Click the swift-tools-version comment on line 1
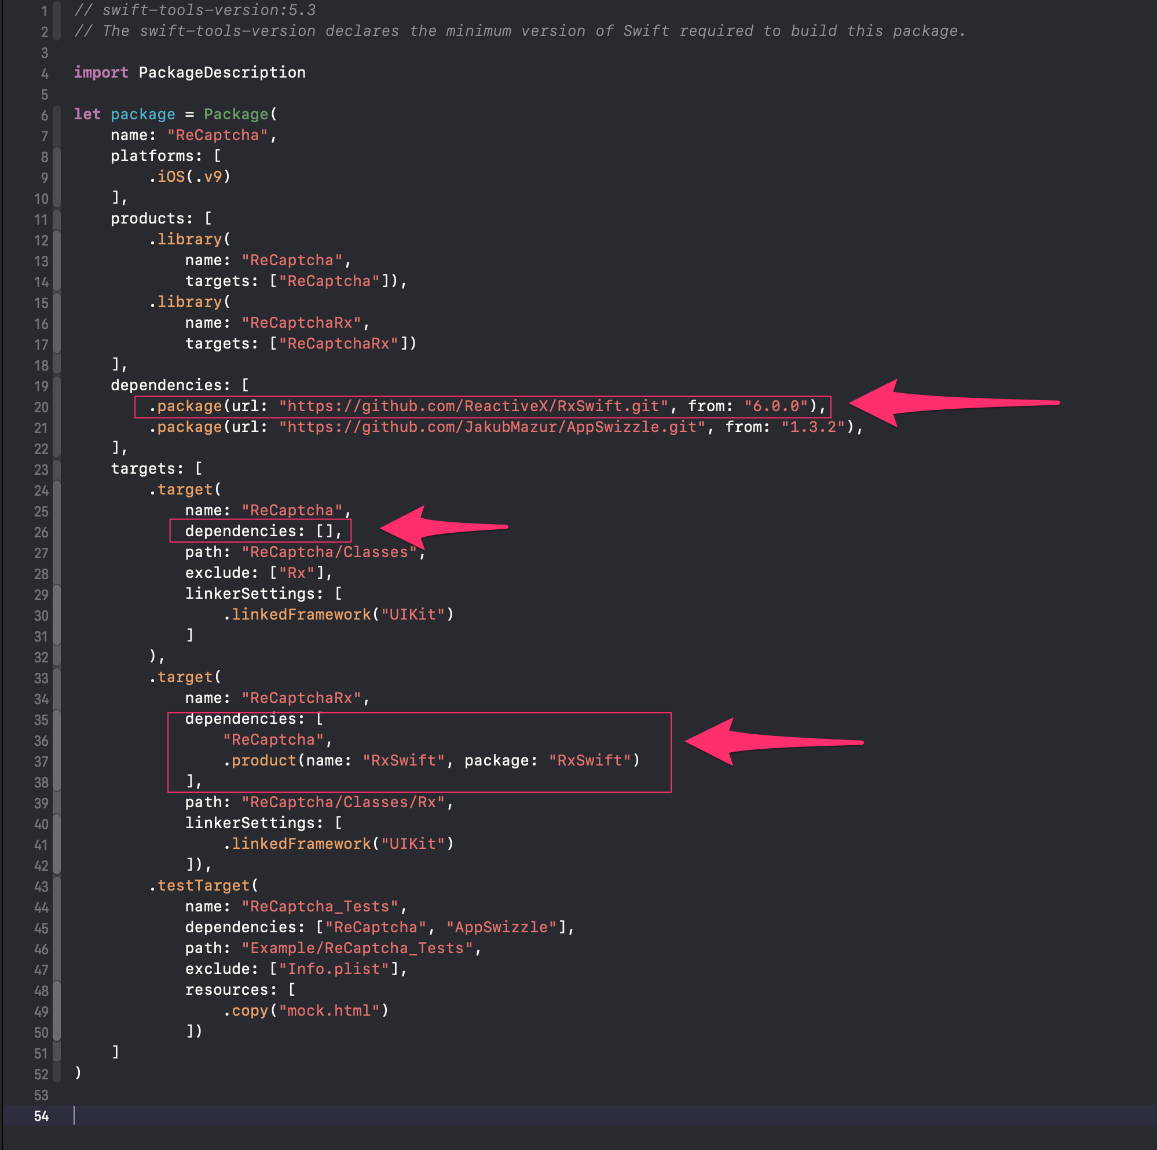Viewport: 1157px width, 1150px height. pos(195,10)
